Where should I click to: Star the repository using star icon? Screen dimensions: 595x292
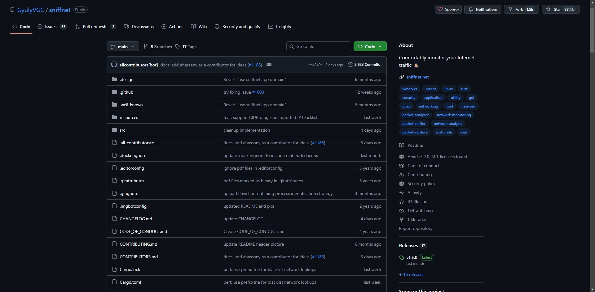pyautogui.click(x=548, y=9)
